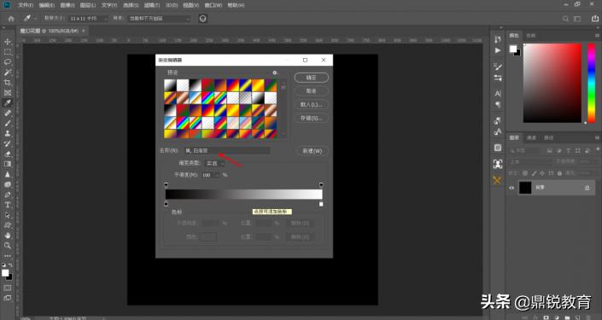Select the Path Selection tool
Image resolution: width=602 pixels, height=320 pixels.
click(8, 215)
